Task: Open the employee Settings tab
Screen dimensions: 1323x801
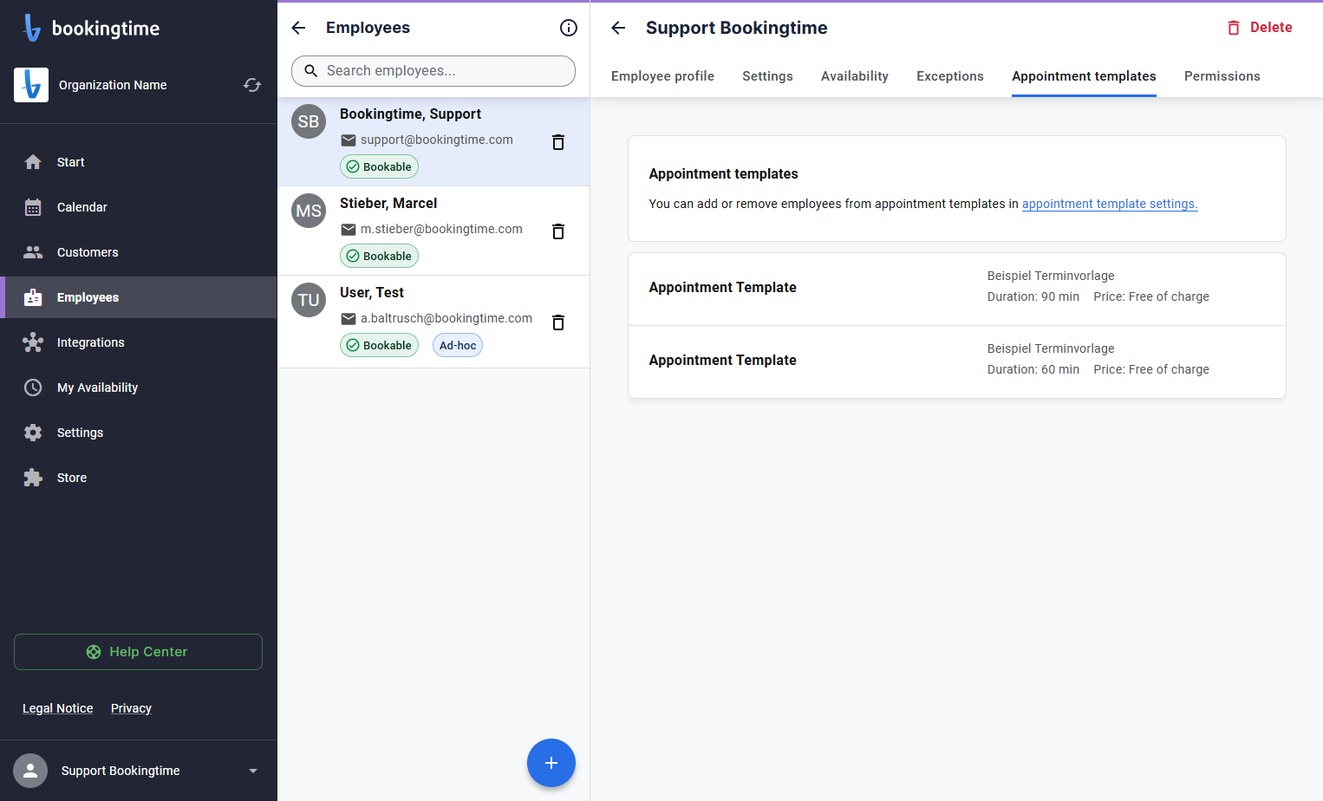Action: pyautogui.click(x=767, y=76)
